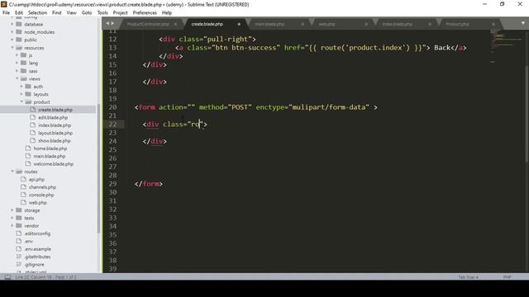Expand the public folder

coord(12,40)
